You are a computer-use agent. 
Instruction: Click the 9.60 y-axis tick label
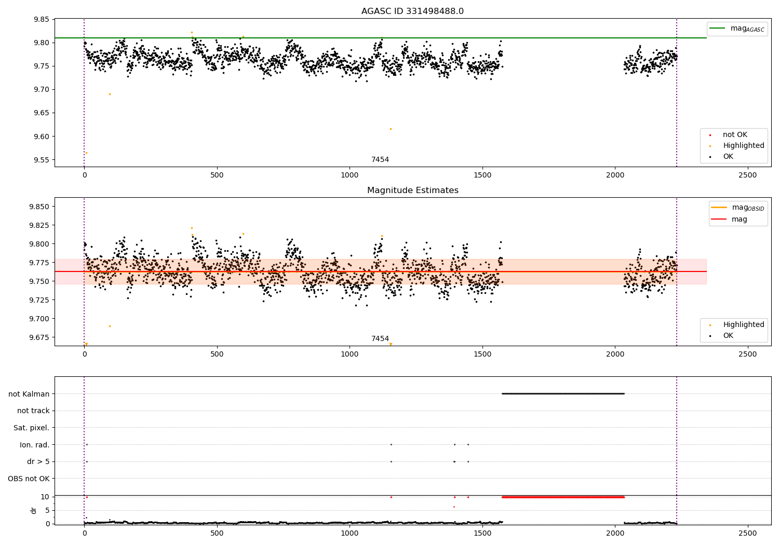tap(41, 137)
